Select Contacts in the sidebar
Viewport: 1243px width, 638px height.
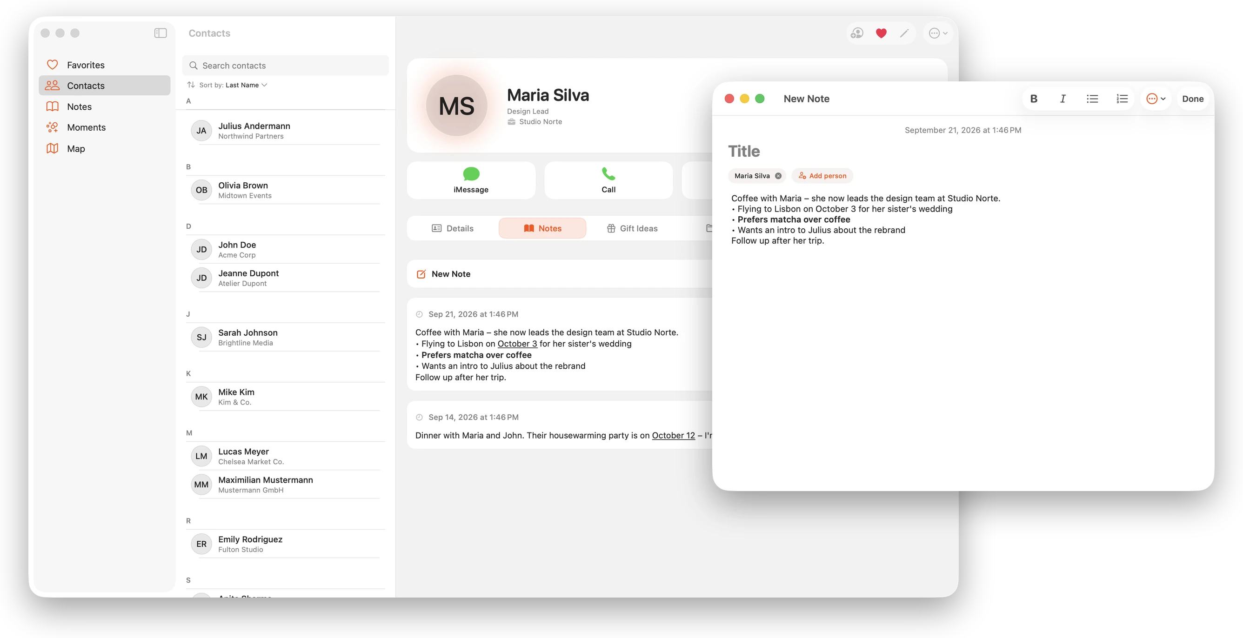pos(104,86)
